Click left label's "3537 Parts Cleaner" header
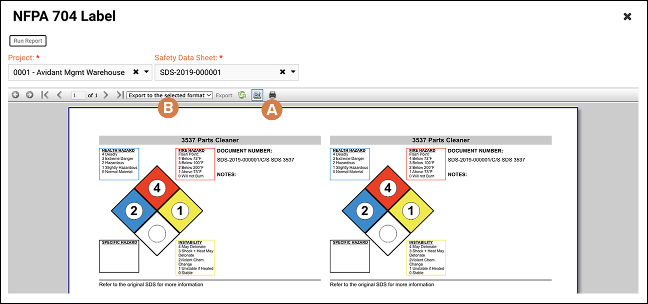The height and width of the screenshot is (304, 648). 210,140
